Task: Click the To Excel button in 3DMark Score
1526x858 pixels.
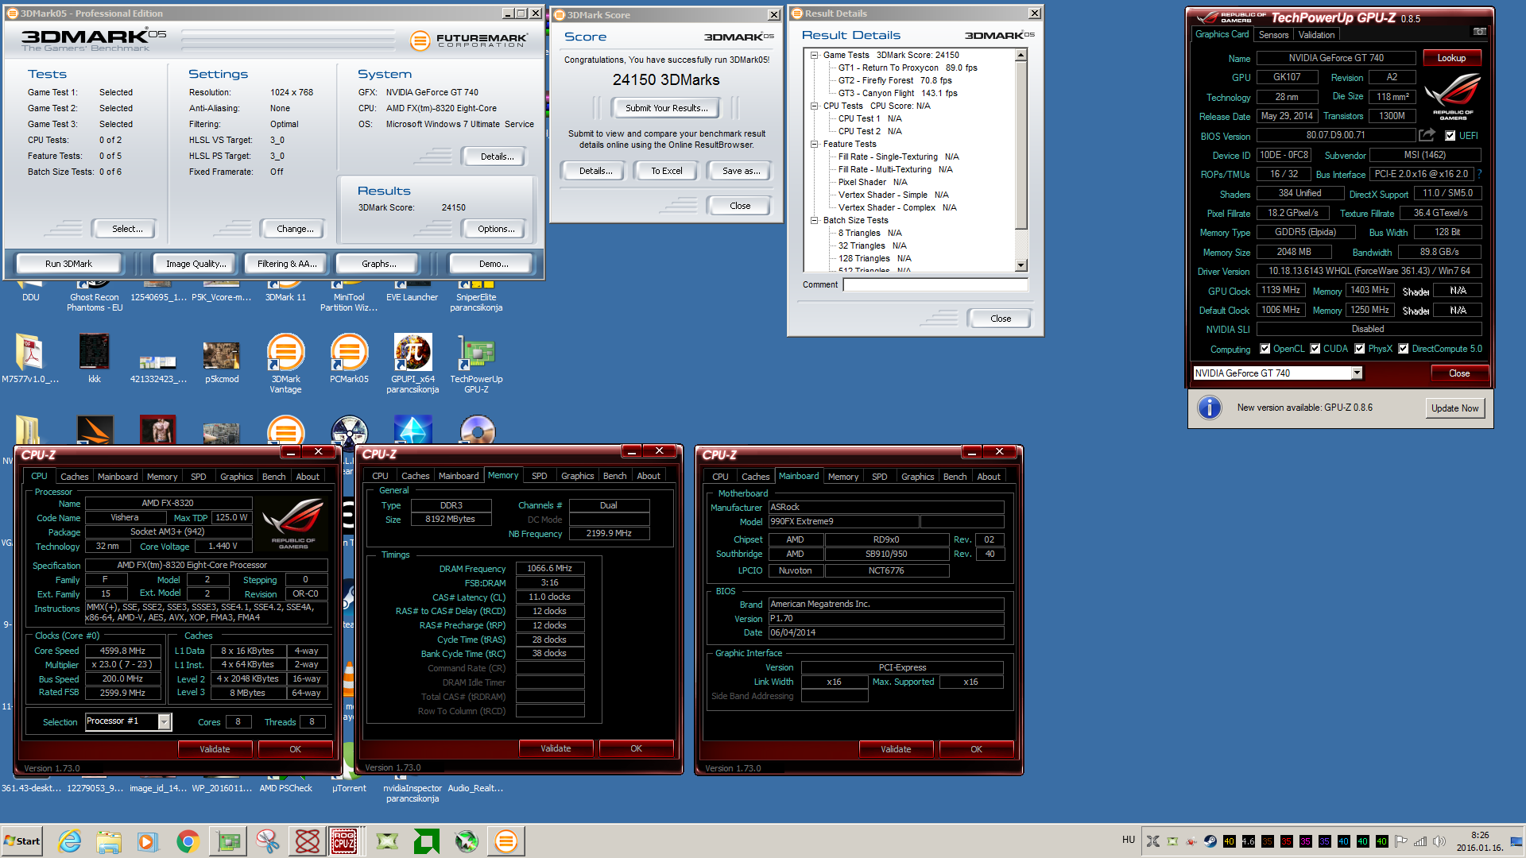Action: coord(667,171)
